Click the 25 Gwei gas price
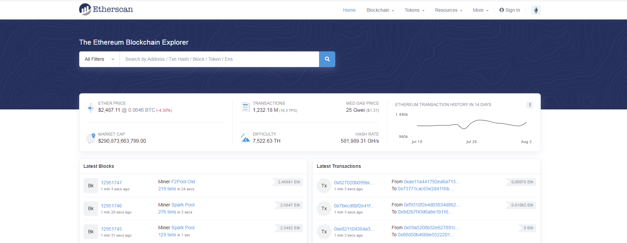The height and width of the screenshot is (243, 627). tap(355, 110)
